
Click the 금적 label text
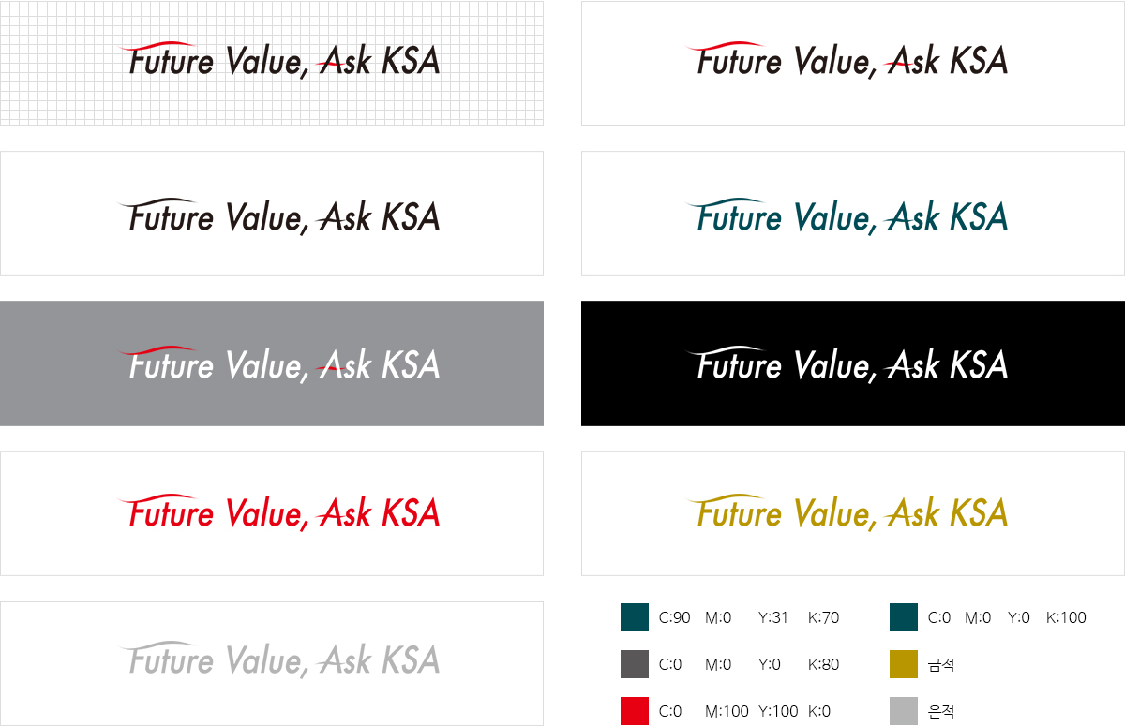click(941, 665)
